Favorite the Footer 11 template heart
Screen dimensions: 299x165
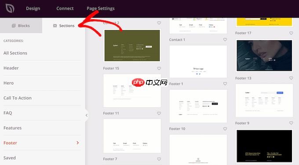point(159,113)
